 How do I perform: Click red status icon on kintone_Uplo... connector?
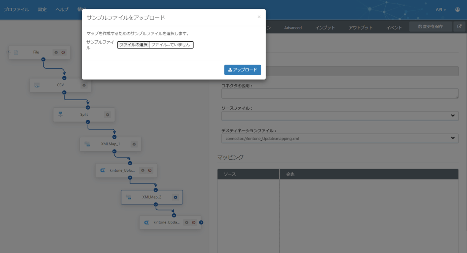(150, 170)
